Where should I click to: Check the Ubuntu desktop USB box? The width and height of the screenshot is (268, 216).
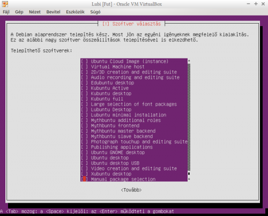[x=84, y=163]
